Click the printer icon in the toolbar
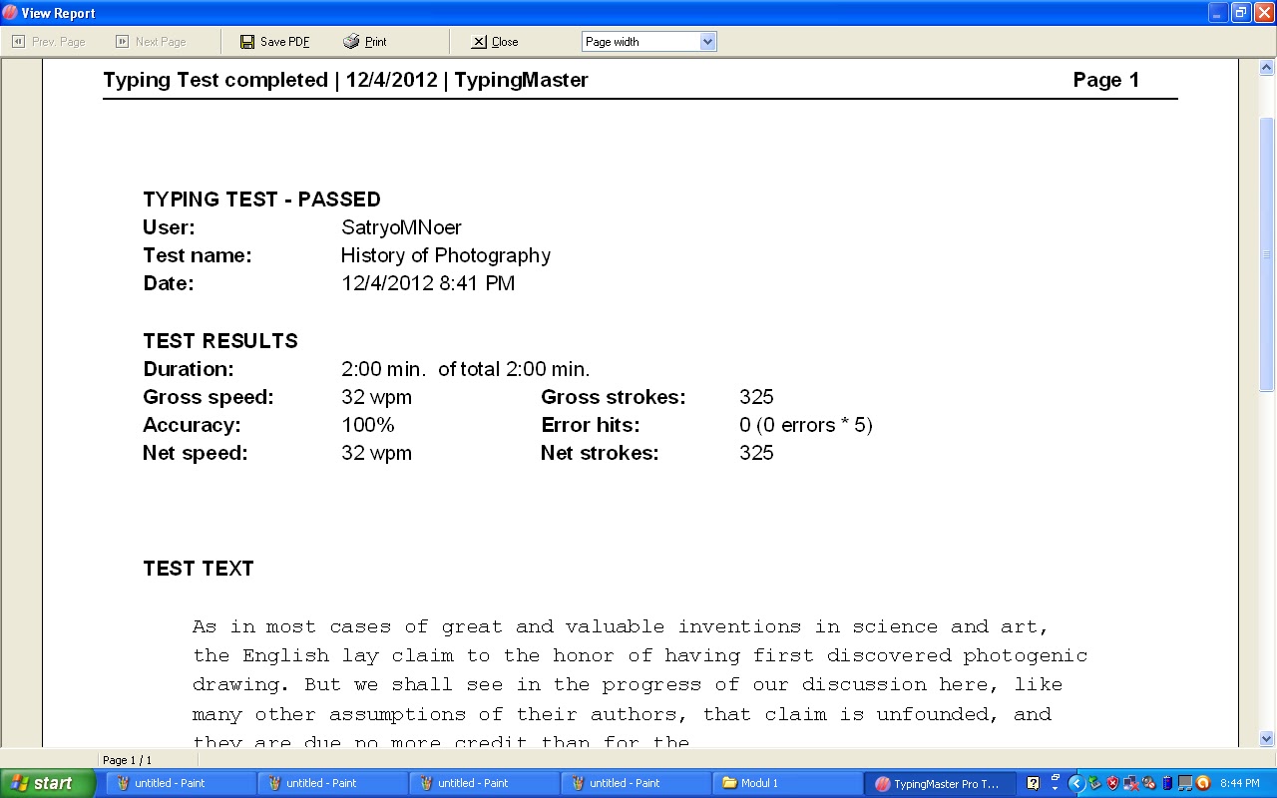Viewport: 1277px width, 798px height. (x=351, y=42)
